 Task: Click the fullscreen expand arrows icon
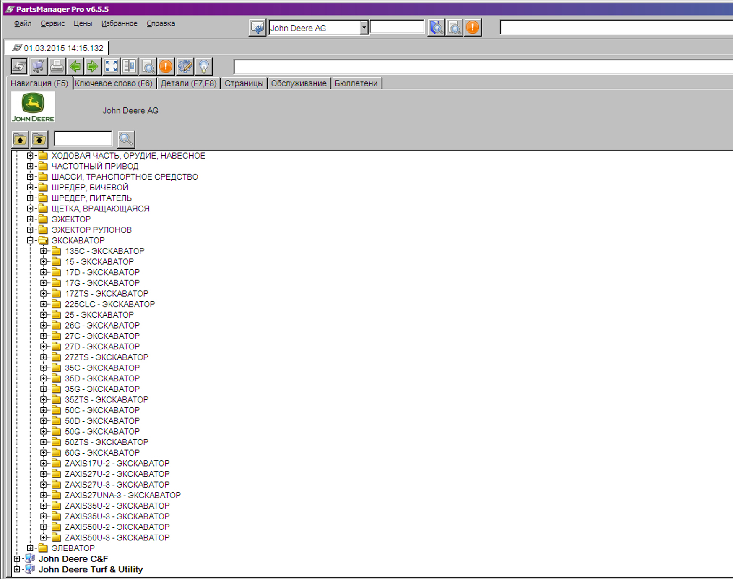point(111,66)
